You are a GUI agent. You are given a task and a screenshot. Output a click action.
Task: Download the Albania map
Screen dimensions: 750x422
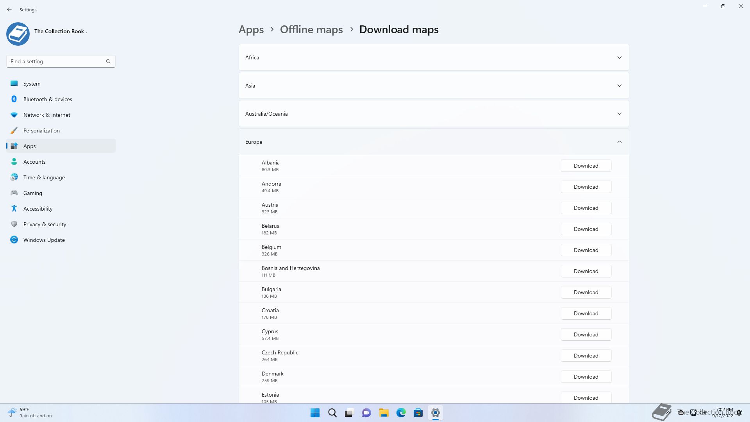pos(586,166)
